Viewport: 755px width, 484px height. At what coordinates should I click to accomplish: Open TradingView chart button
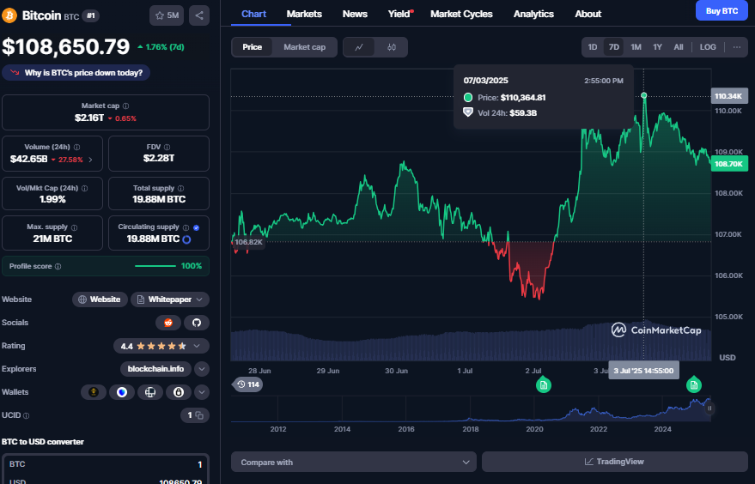614,462
